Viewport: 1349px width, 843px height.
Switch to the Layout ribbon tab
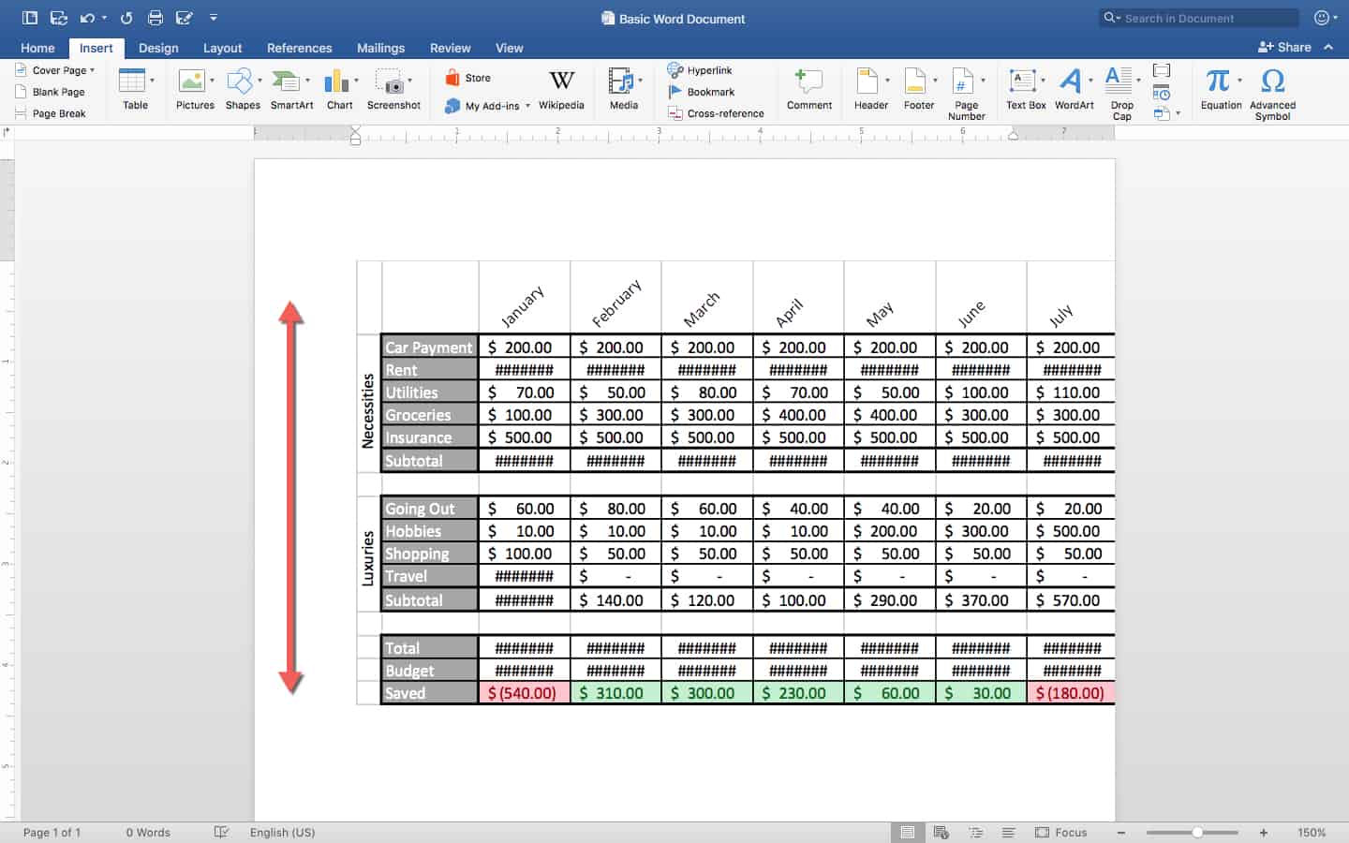[222, 48]
